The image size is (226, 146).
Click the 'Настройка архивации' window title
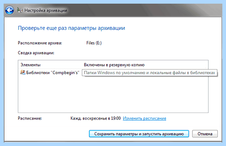click(46, 10)
